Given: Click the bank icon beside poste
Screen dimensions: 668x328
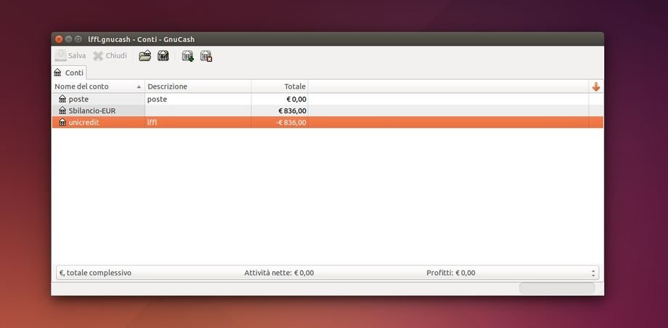Looking at the screenshot, I should tap(62, 99).
